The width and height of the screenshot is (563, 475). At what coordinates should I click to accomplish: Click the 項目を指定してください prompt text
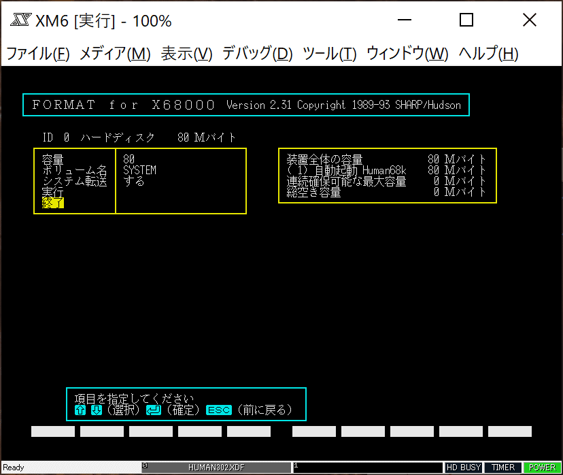coord(134,399)
